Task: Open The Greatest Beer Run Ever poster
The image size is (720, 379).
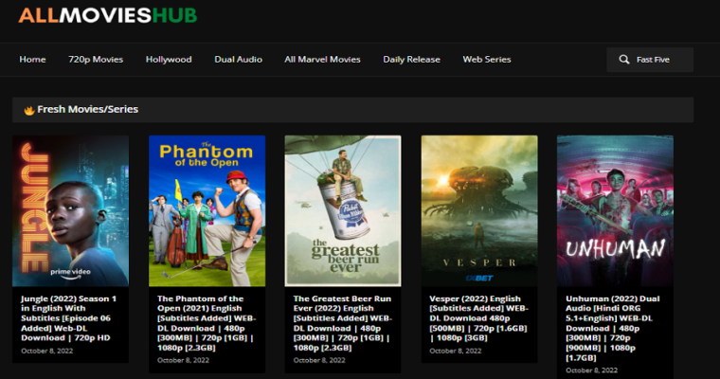Action: click(343, 211)
